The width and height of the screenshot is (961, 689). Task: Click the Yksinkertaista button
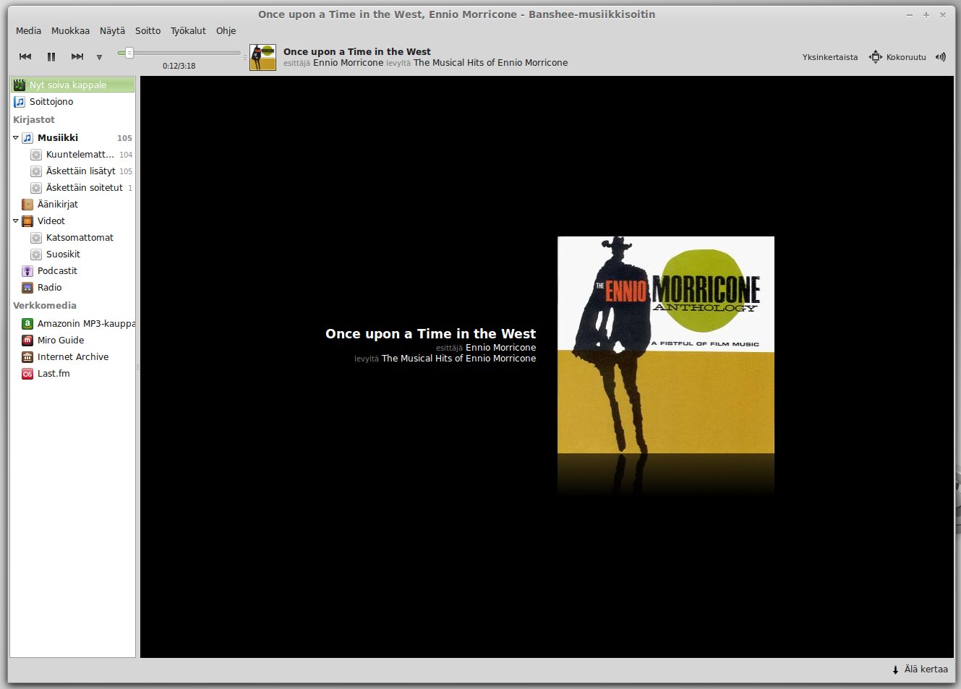(x=830, y=57)
